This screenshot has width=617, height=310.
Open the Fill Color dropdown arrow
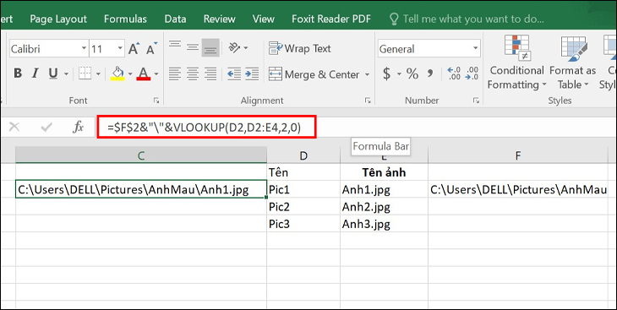coord(130,74)
